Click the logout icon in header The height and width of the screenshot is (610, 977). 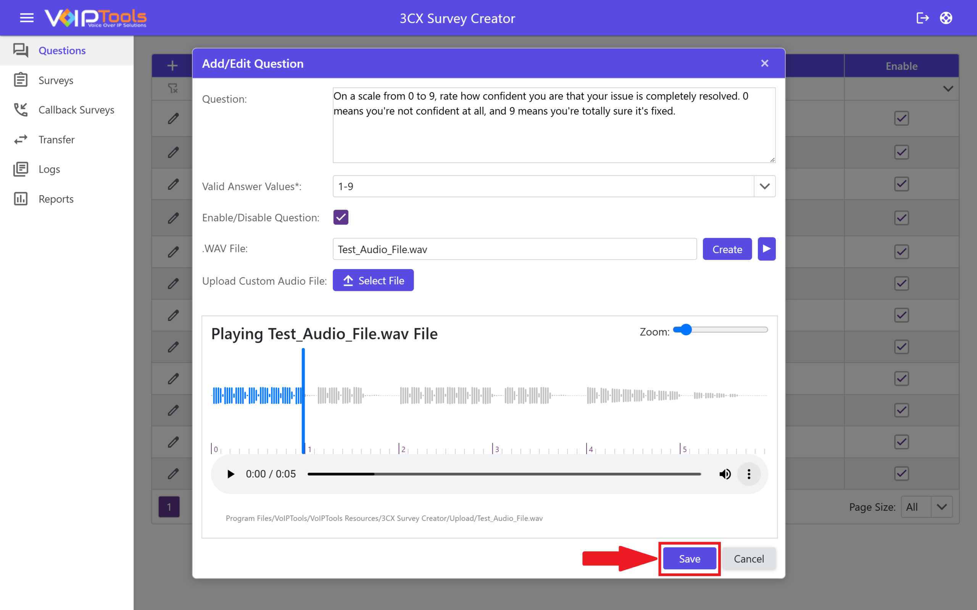click(x=922, y=18)
